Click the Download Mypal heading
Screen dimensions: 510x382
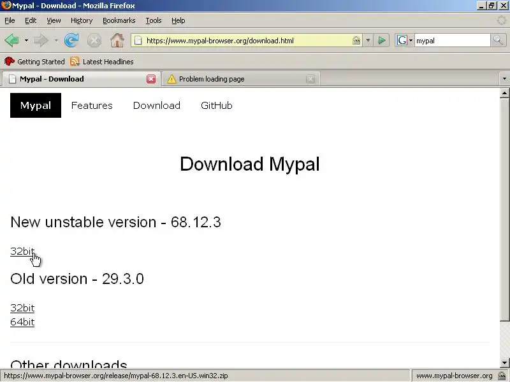tap(250, 164)
